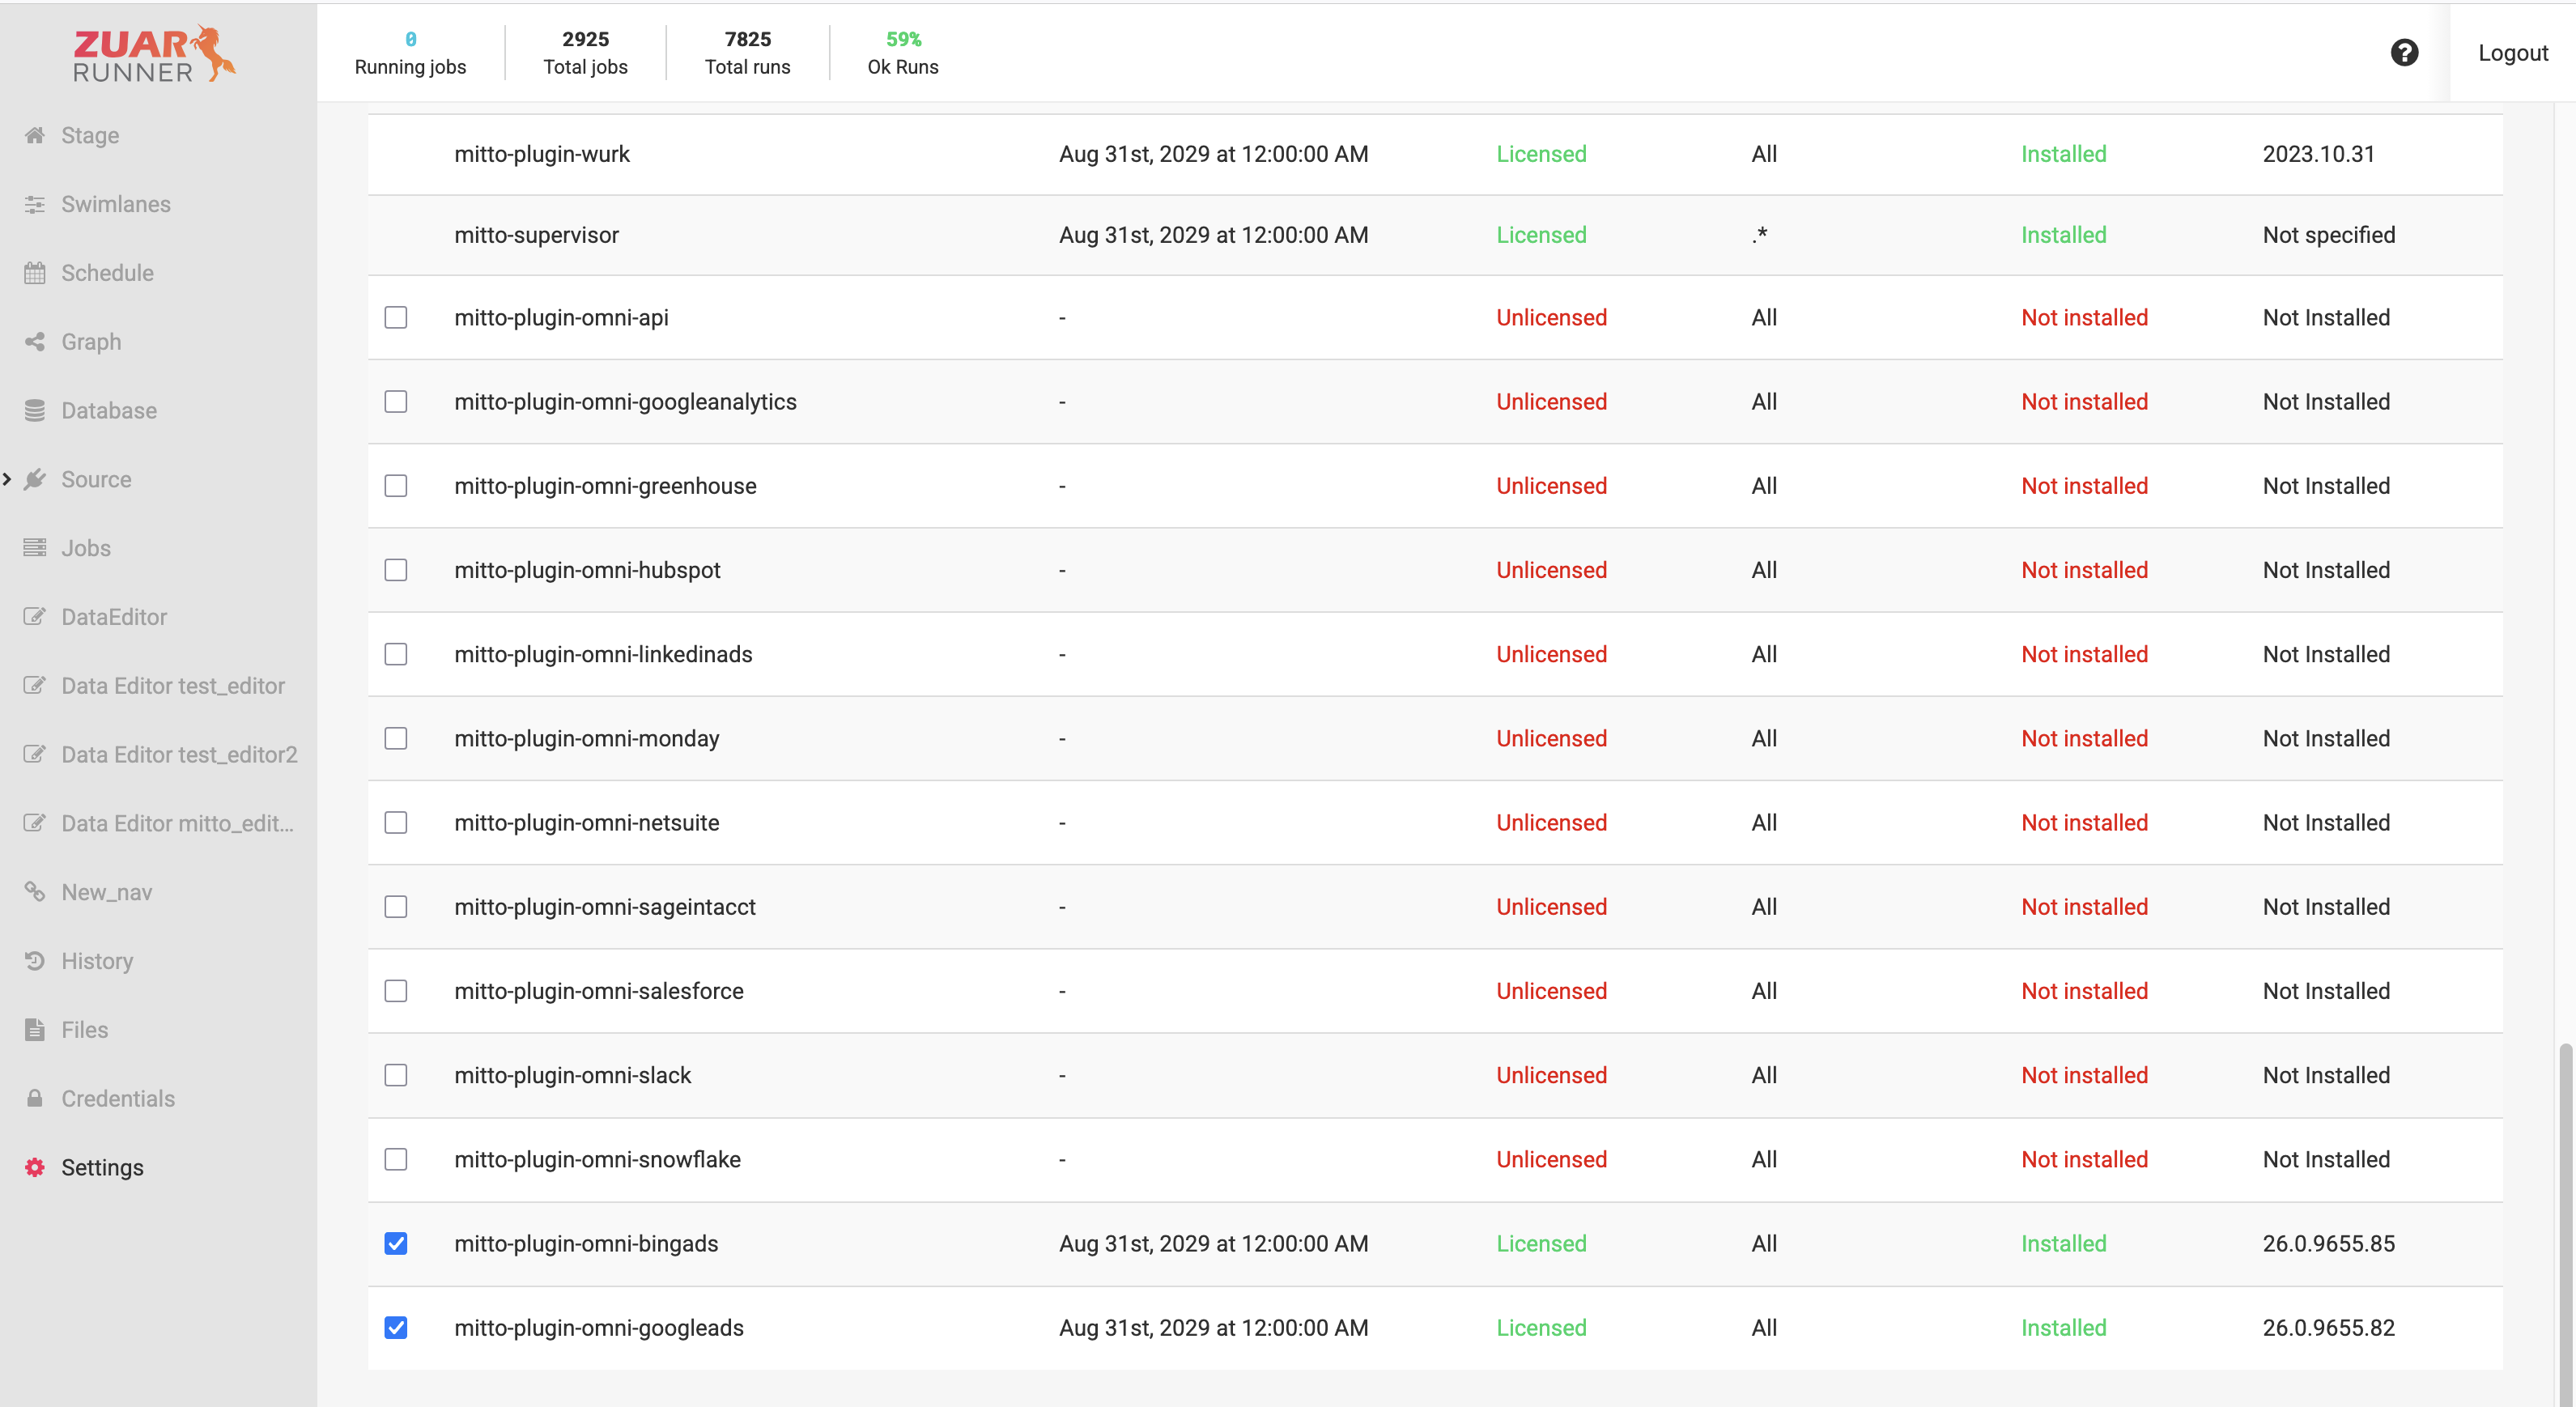Click the Stage home icon
Screen dimensions: 2576x1407
click(35, 135)
